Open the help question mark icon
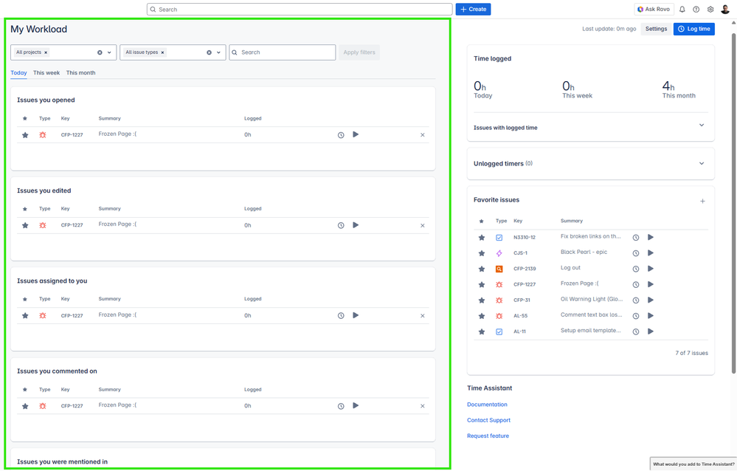Image resolution: width=737 pixels, height=471 pixels. [x=696, y=10]
